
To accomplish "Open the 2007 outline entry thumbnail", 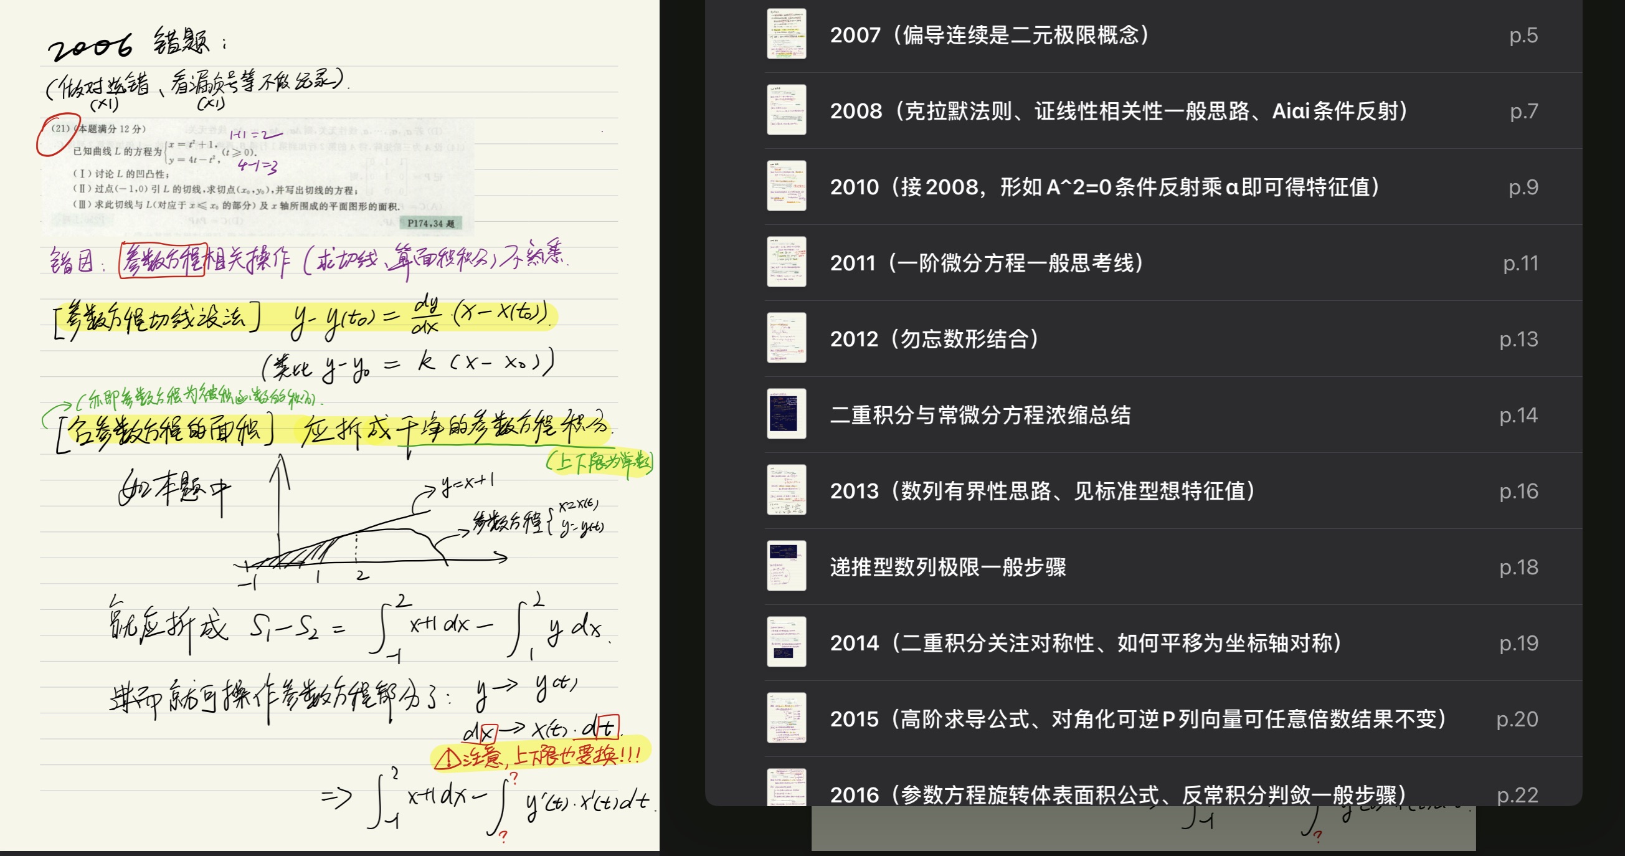I will (786, 34).
